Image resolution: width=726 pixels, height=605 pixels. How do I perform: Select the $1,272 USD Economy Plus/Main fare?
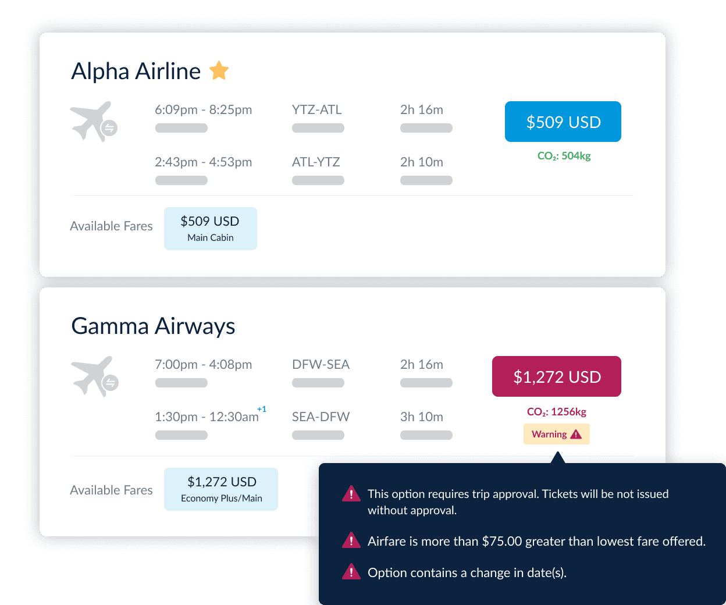pyautogui.click(x=220, y=489)
